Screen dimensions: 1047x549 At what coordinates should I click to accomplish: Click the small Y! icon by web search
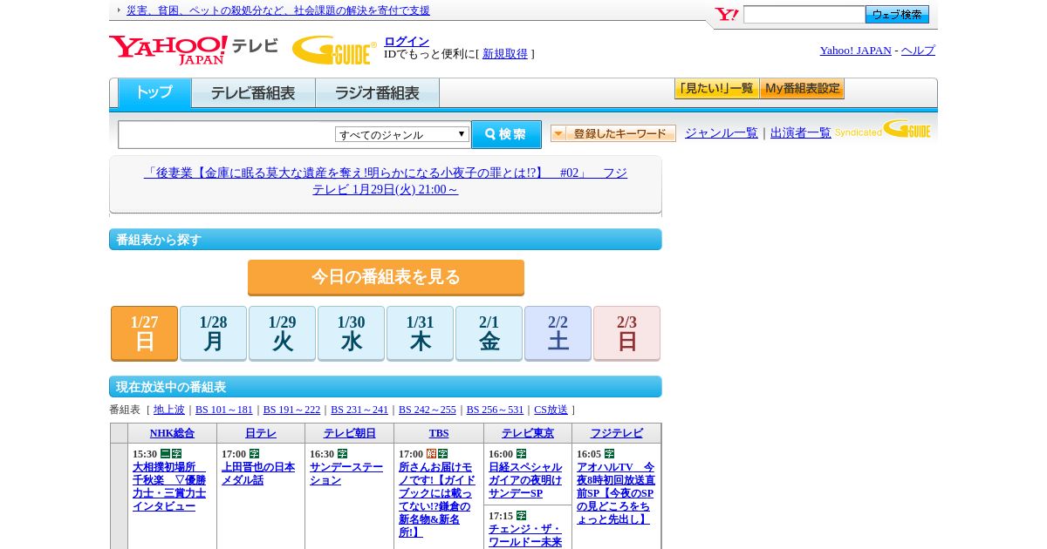click(x=726, y=15)
